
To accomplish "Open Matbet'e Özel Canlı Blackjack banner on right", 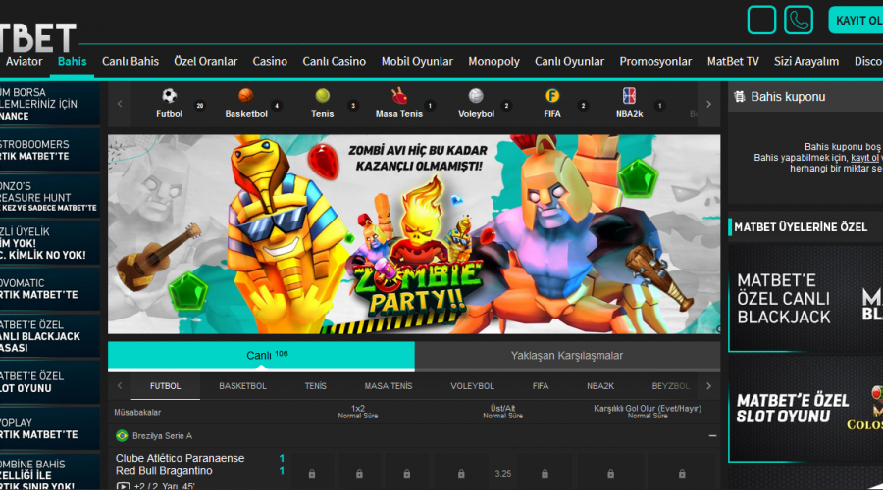I will (x=805, y=298).
